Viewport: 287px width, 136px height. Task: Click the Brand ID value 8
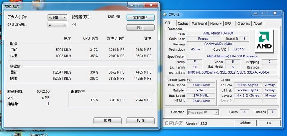(x=244, y=39)
